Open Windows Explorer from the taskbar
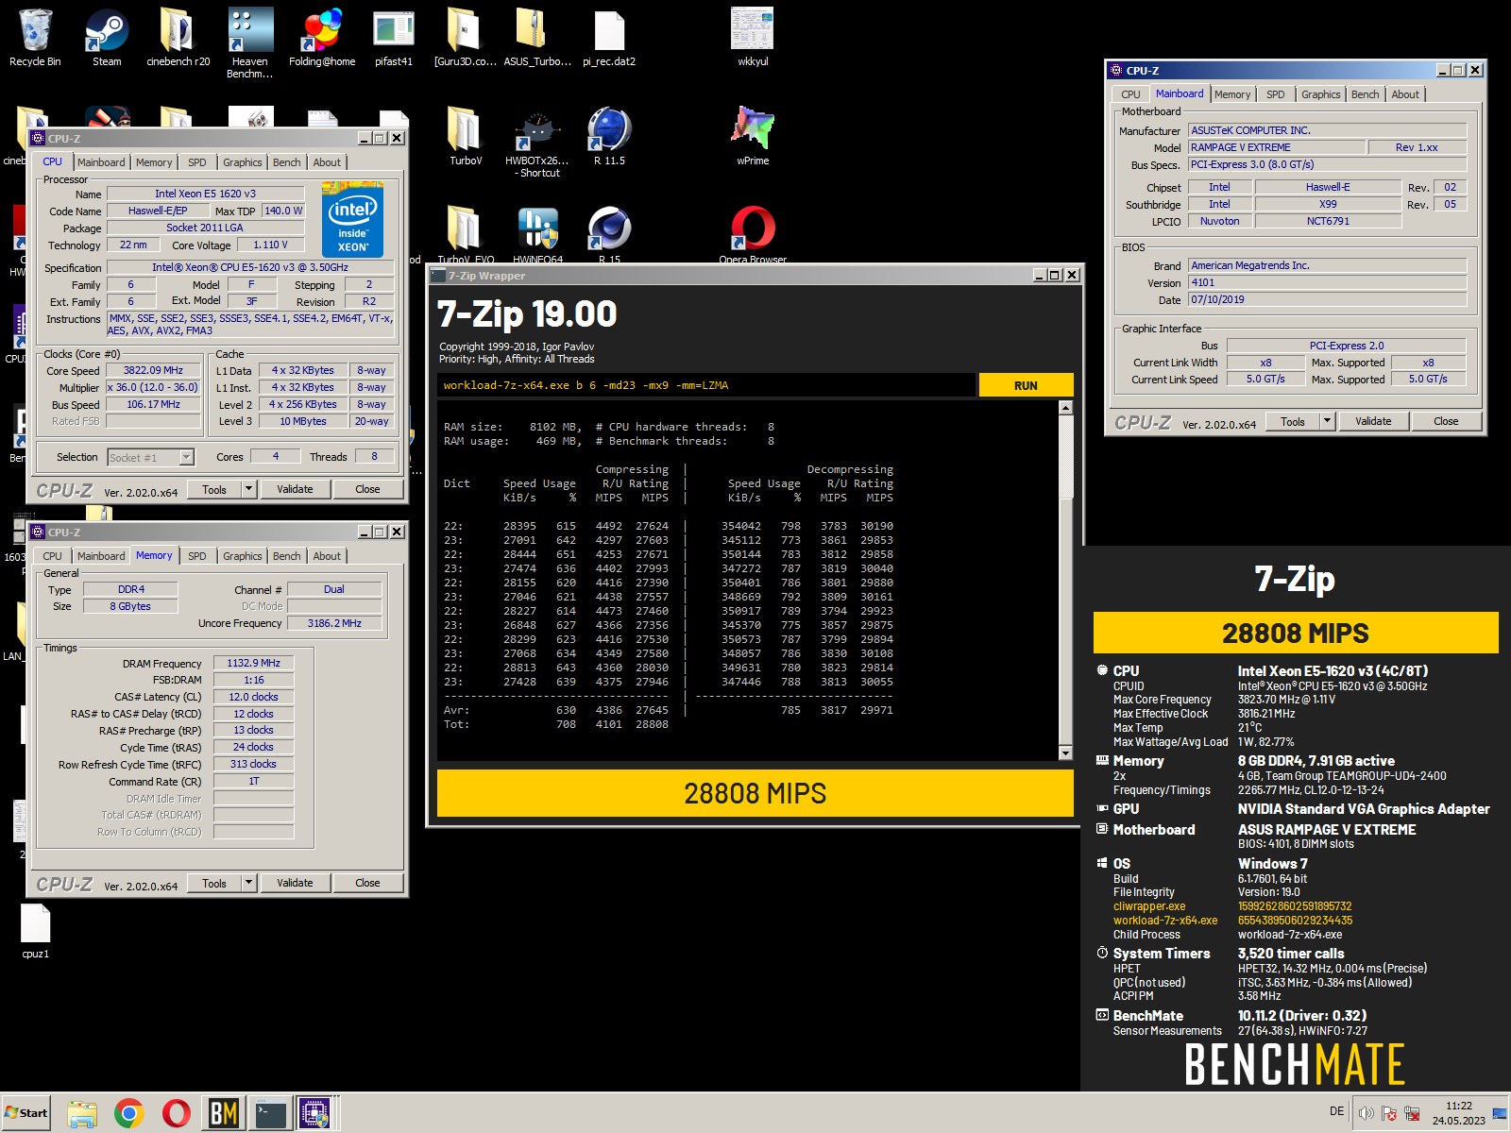The image size is (1511, 1133). tap(82, 1114)
